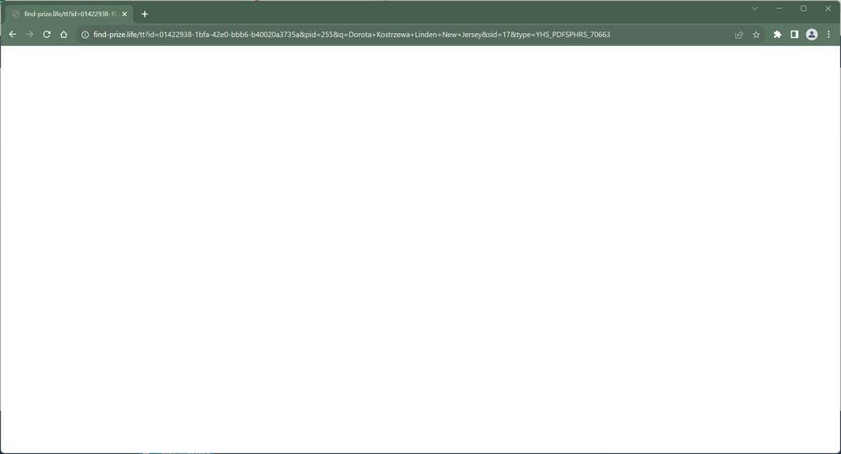View site information for find-prize.life
841x454 pixels.
pos(85,34)
